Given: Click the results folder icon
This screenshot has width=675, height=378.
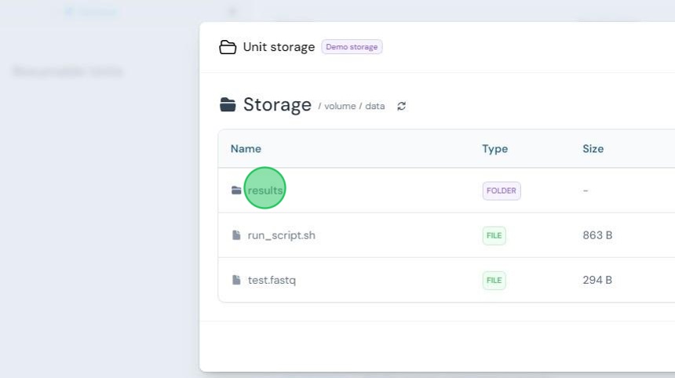Looking at the screenshot, I should (236, 190).
